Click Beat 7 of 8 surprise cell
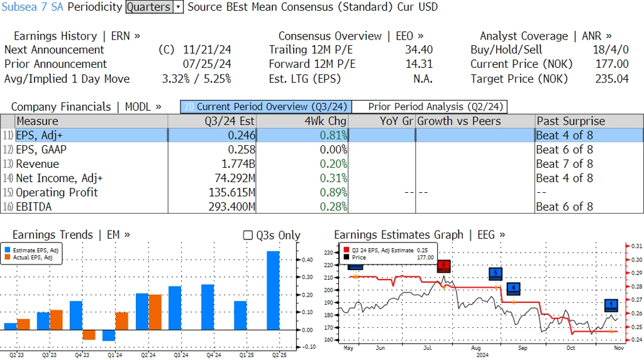The height and width of the screenshot is (360, 644). point(564,164)
